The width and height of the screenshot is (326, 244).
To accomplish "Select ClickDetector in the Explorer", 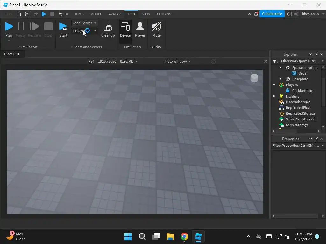I will pos(303,91).
